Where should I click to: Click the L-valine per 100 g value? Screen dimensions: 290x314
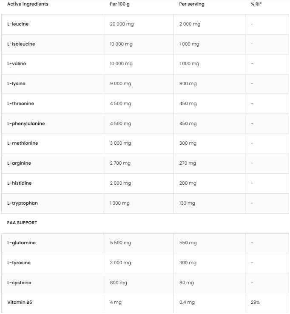(x=121, y=64)
